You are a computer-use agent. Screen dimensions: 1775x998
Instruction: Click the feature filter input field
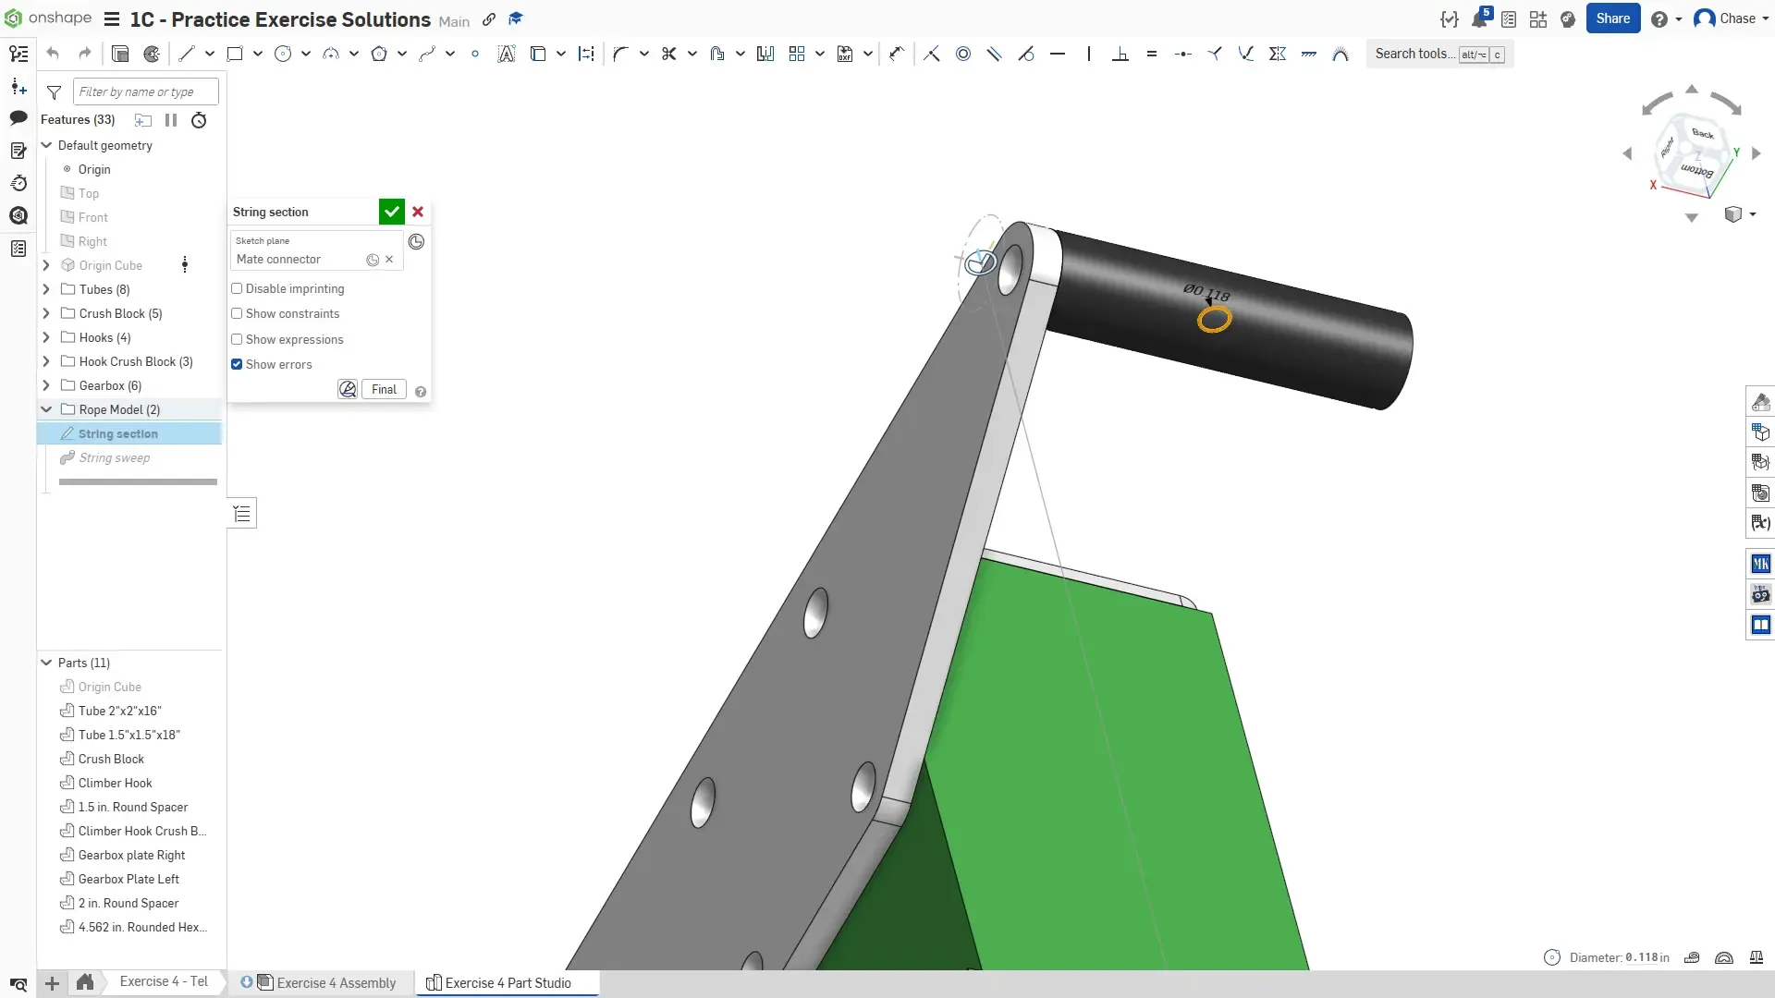[x=145, y=91]
